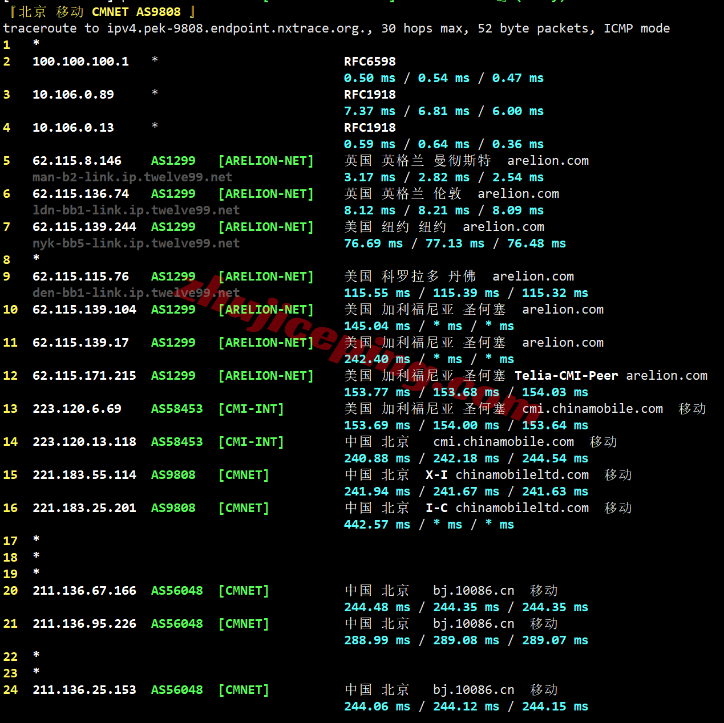Select IP address 10.106.0.89
Screen dimensions: 724x723
point(73,95)
